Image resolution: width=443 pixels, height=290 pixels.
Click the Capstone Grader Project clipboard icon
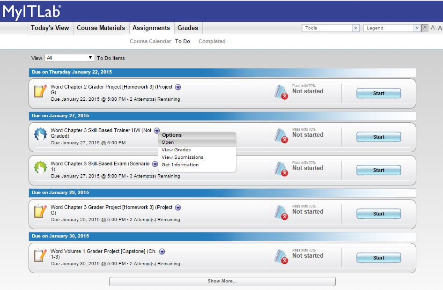coord(41,255)
